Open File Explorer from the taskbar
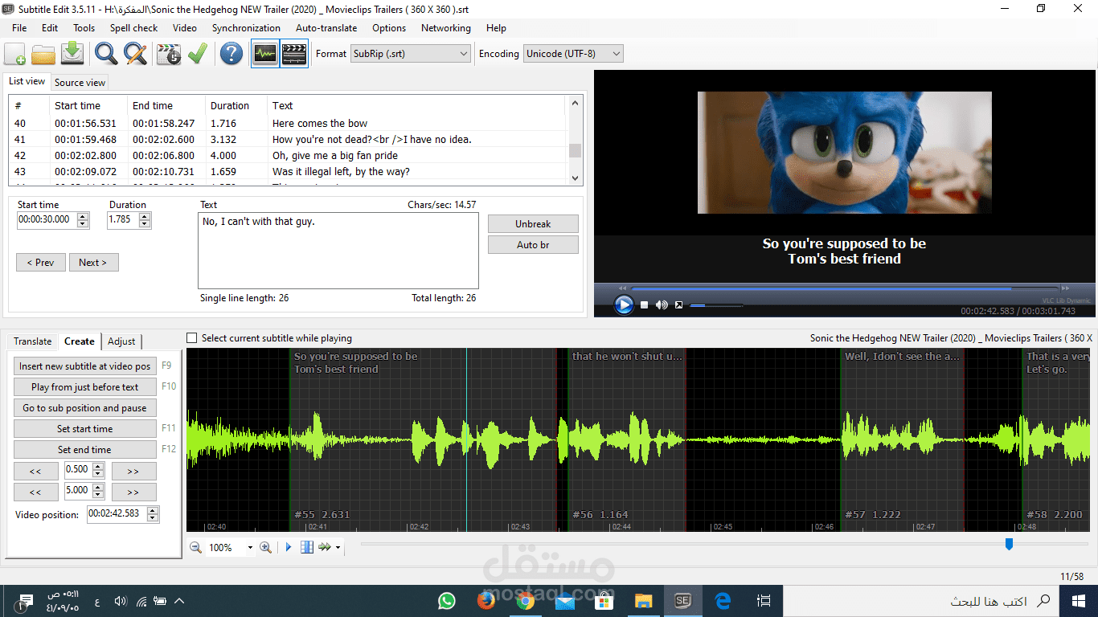The height and width of the screenshot is (617, 1098). [643, 601]
